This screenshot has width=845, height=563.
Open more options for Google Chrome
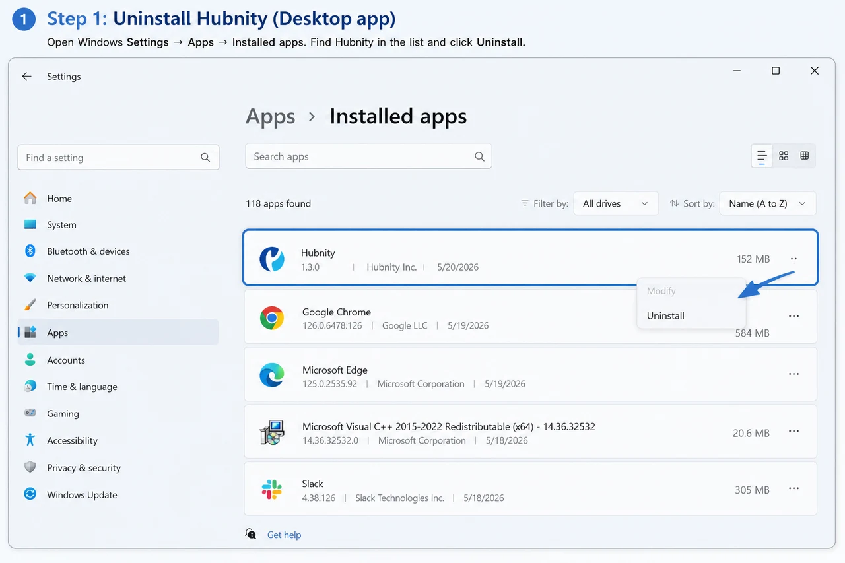(794, 316)
